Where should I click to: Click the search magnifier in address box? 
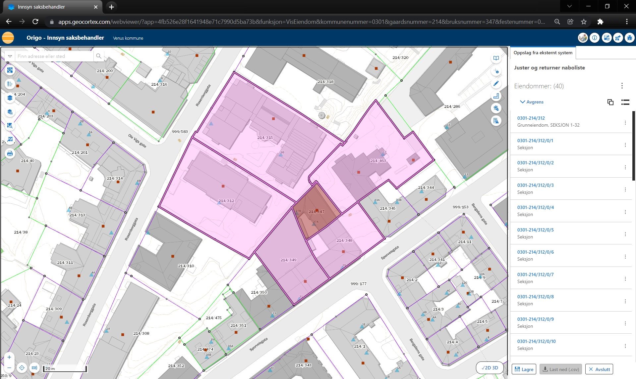(98, 56)
